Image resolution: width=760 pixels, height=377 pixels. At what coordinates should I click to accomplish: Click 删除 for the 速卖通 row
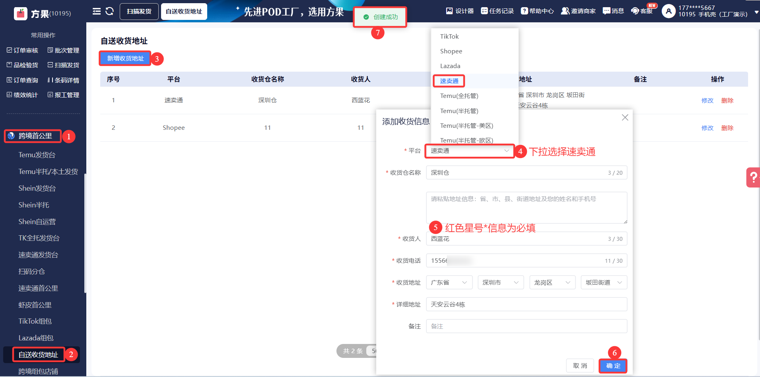pos(727,101)
